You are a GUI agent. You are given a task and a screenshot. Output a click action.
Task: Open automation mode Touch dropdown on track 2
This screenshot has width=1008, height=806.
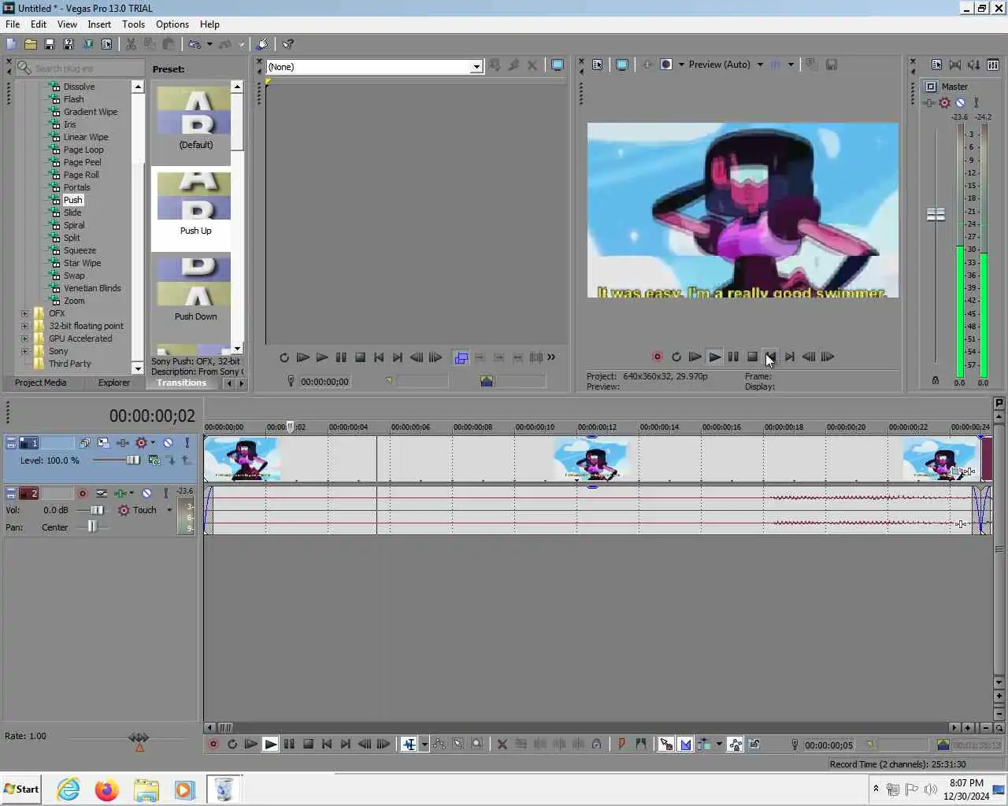click(x=169, y=510)
